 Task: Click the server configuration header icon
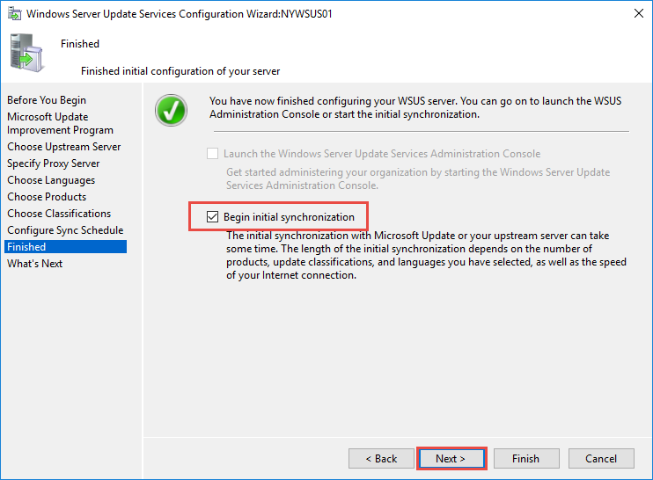[26, 53]
